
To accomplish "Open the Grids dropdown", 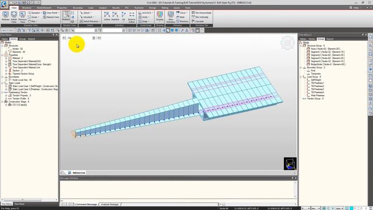I will [x=144, y=17].
